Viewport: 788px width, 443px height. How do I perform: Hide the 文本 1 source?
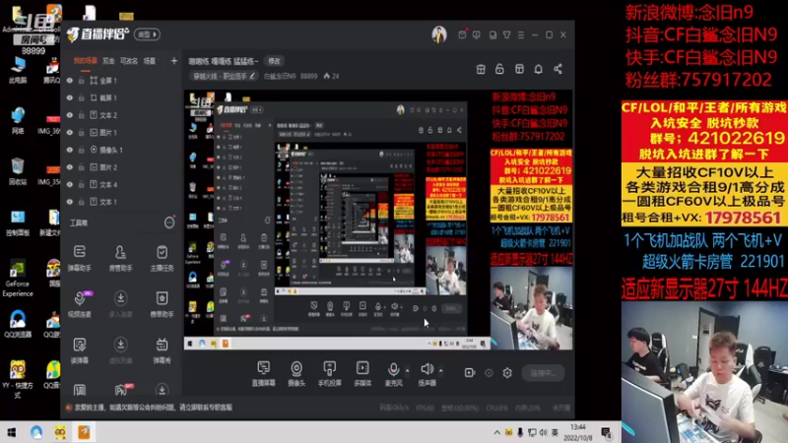coord(70,202)
